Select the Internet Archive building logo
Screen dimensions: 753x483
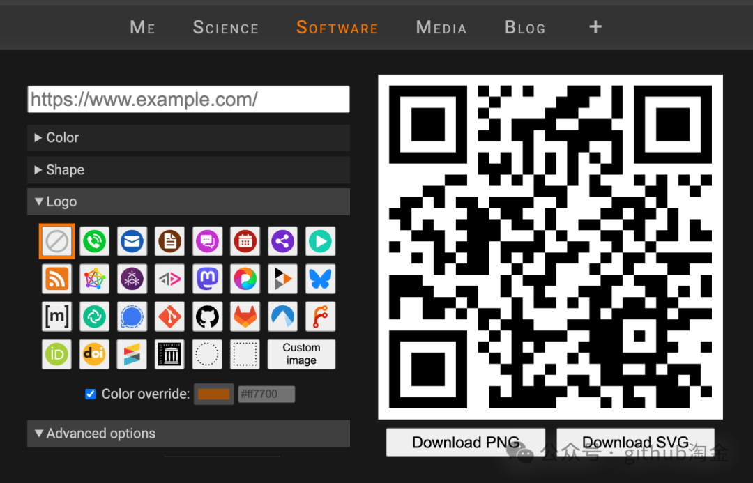(x=169, y=354)
